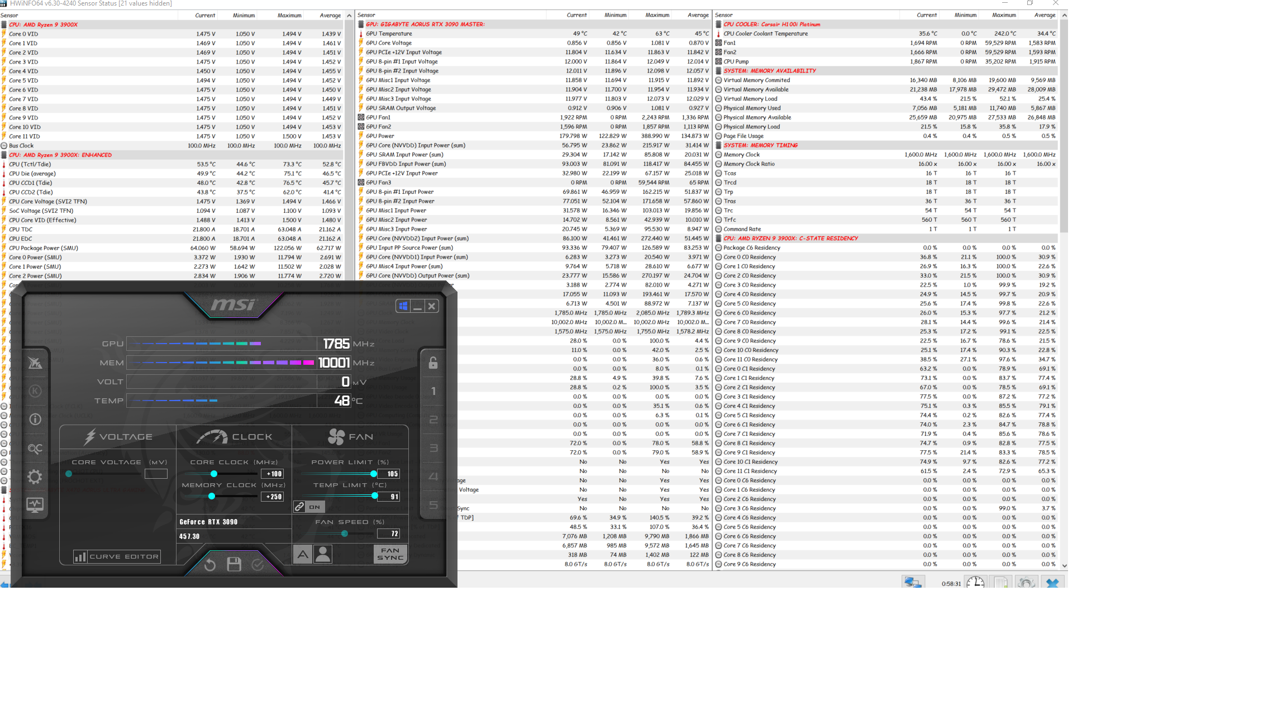Launch the OC Scanner in Afterburner
1287x724 pixels.
point(35,449)
